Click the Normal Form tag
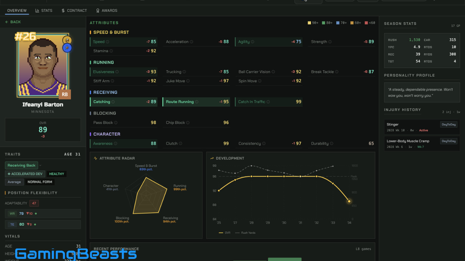465x261 pixels. [40, 182]
